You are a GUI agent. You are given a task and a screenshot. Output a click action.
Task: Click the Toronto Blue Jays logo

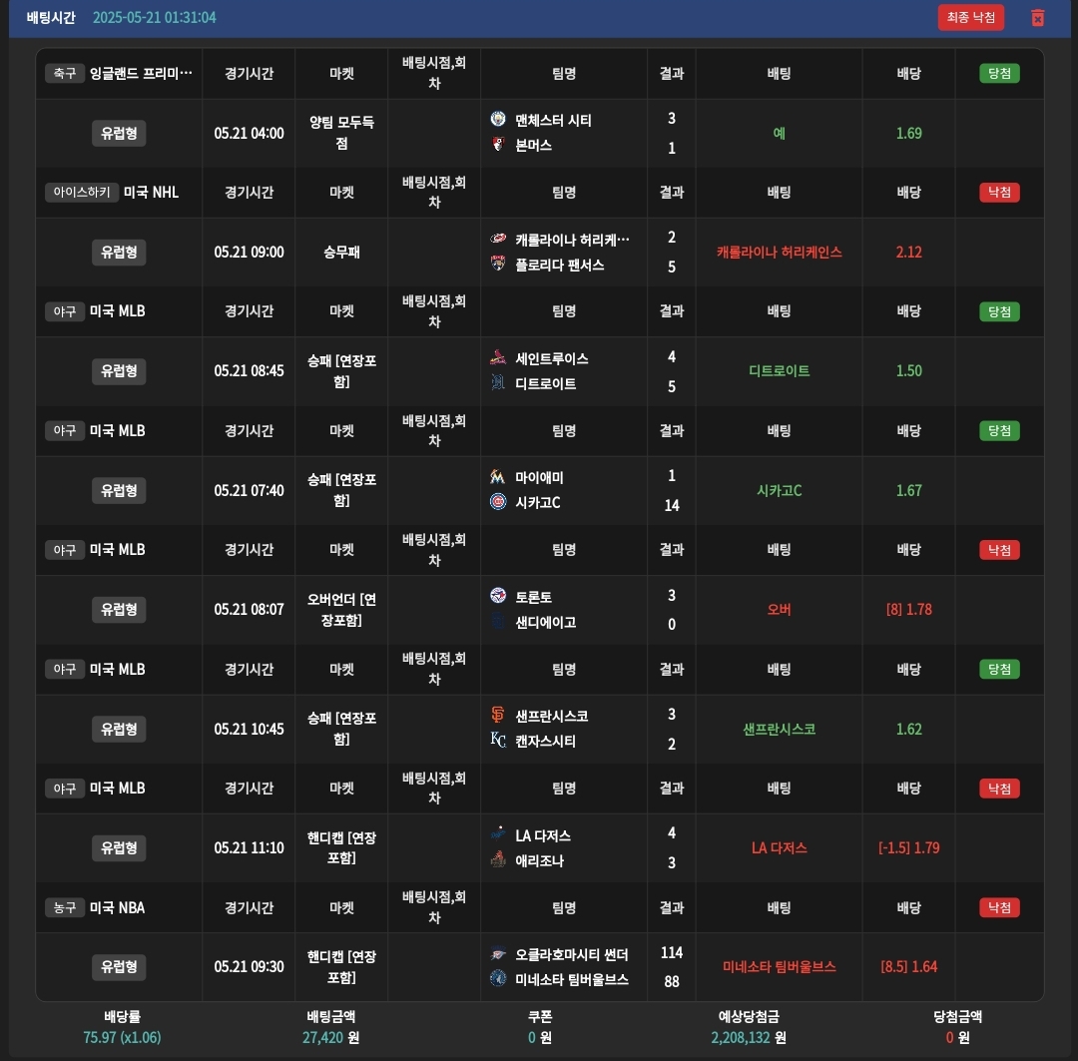click(x=498, y=597)
